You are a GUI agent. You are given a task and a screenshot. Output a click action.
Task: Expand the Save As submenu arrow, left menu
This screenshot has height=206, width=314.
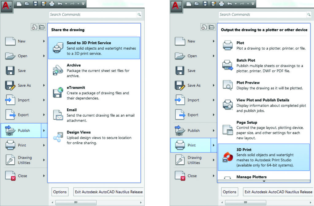44,85
